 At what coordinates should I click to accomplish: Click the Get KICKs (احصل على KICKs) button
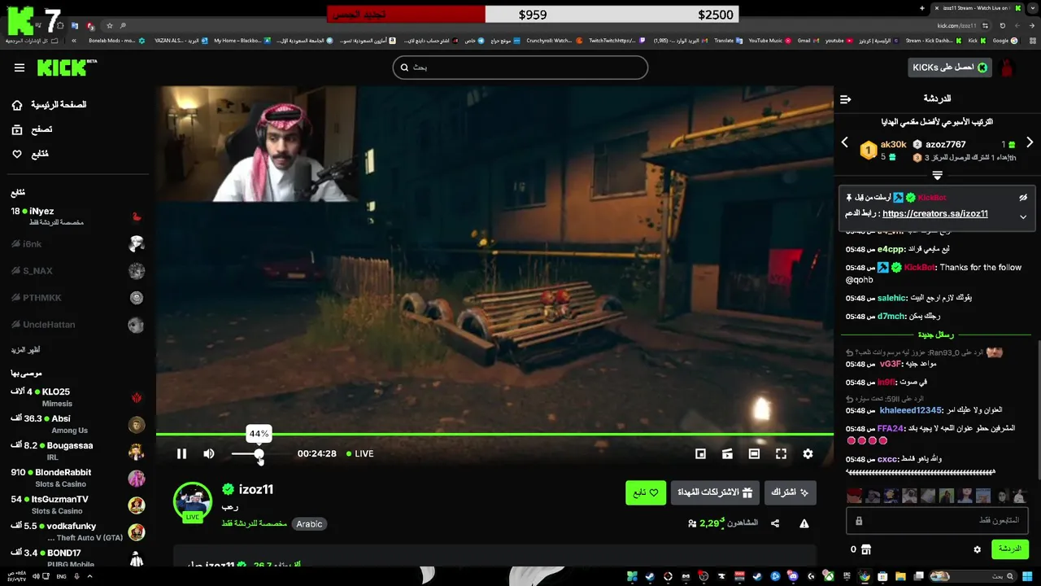pos(950,68)
